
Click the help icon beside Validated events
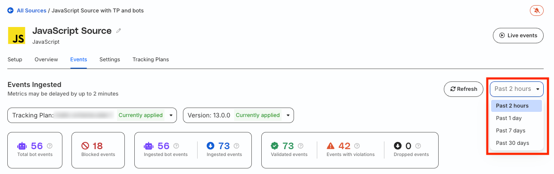click(300, 146)
